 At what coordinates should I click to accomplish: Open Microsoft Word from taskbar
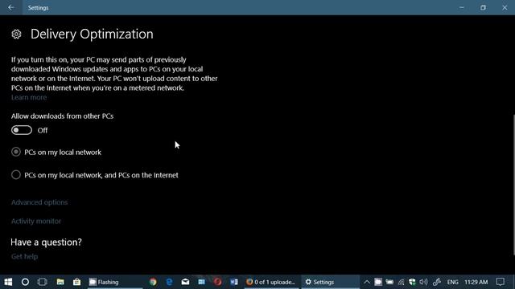[x=234, y=282]
